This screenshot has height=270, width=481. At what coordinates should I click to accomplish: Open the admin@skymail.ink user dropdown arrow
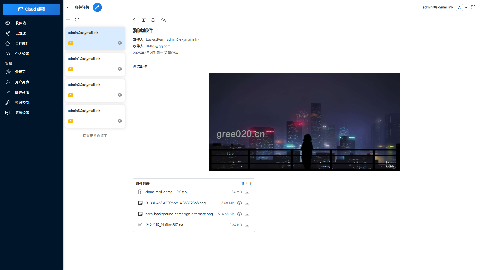[x=466, y=7]
